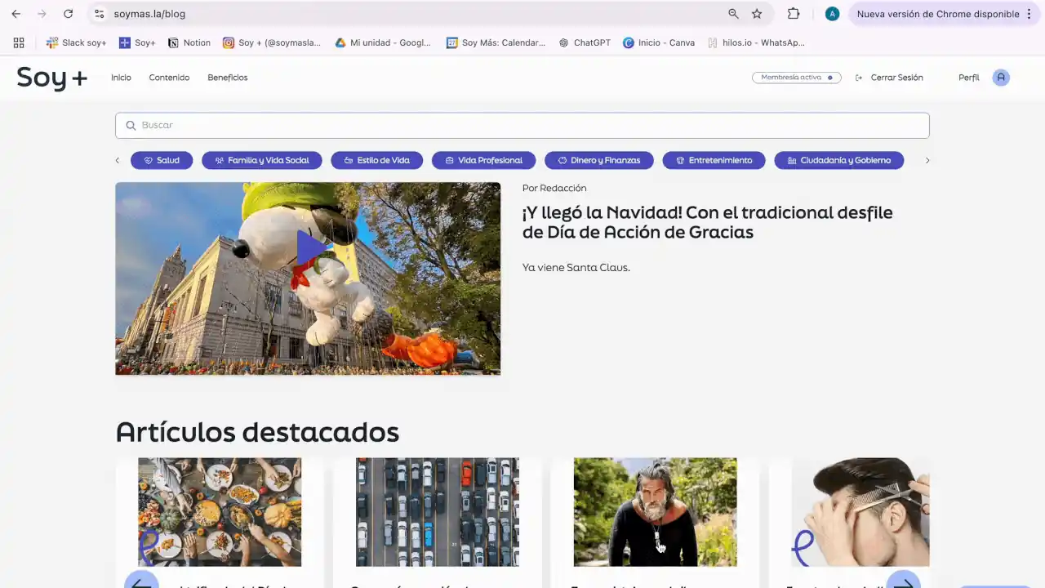Screen dimensions: 1045x588
Task: Click the zoom magnifier icon in the address bar
Action: click(x=733, y=14)
